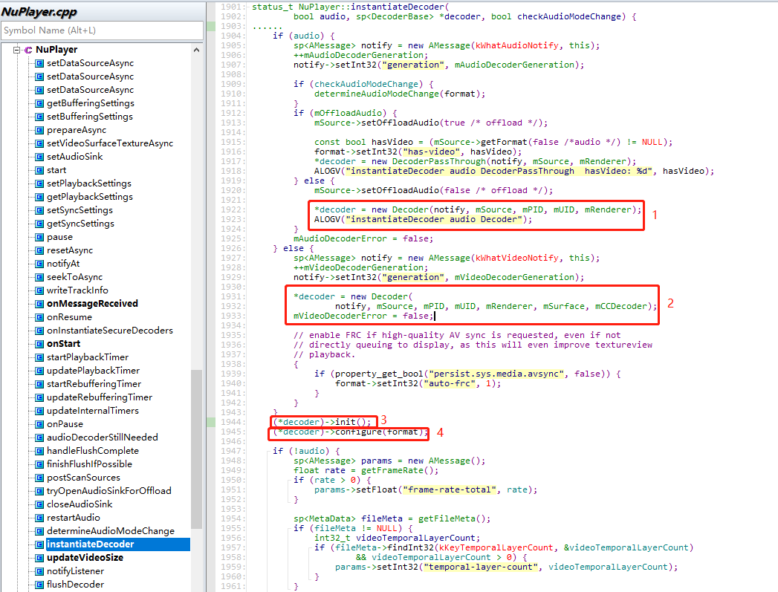Click icon beside setPlaybackSettings
This screenshot has height=592, width=778.
pos(39,183)
